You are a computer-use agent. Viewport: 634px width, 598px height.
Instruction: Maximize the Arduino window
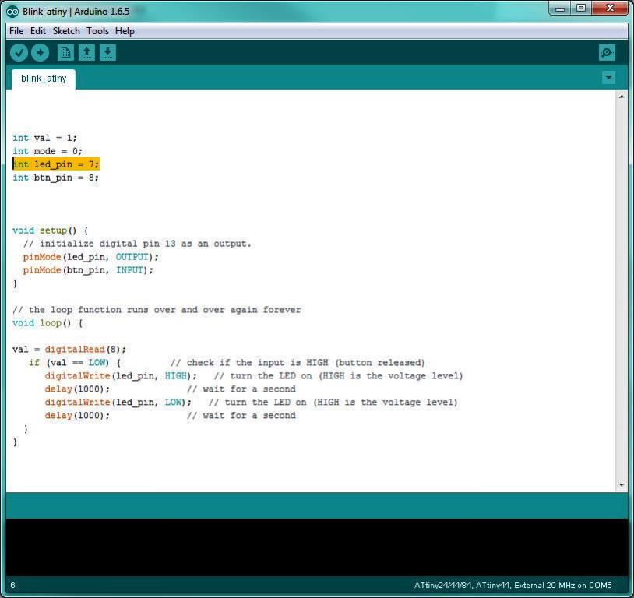[x=581, y=9]
